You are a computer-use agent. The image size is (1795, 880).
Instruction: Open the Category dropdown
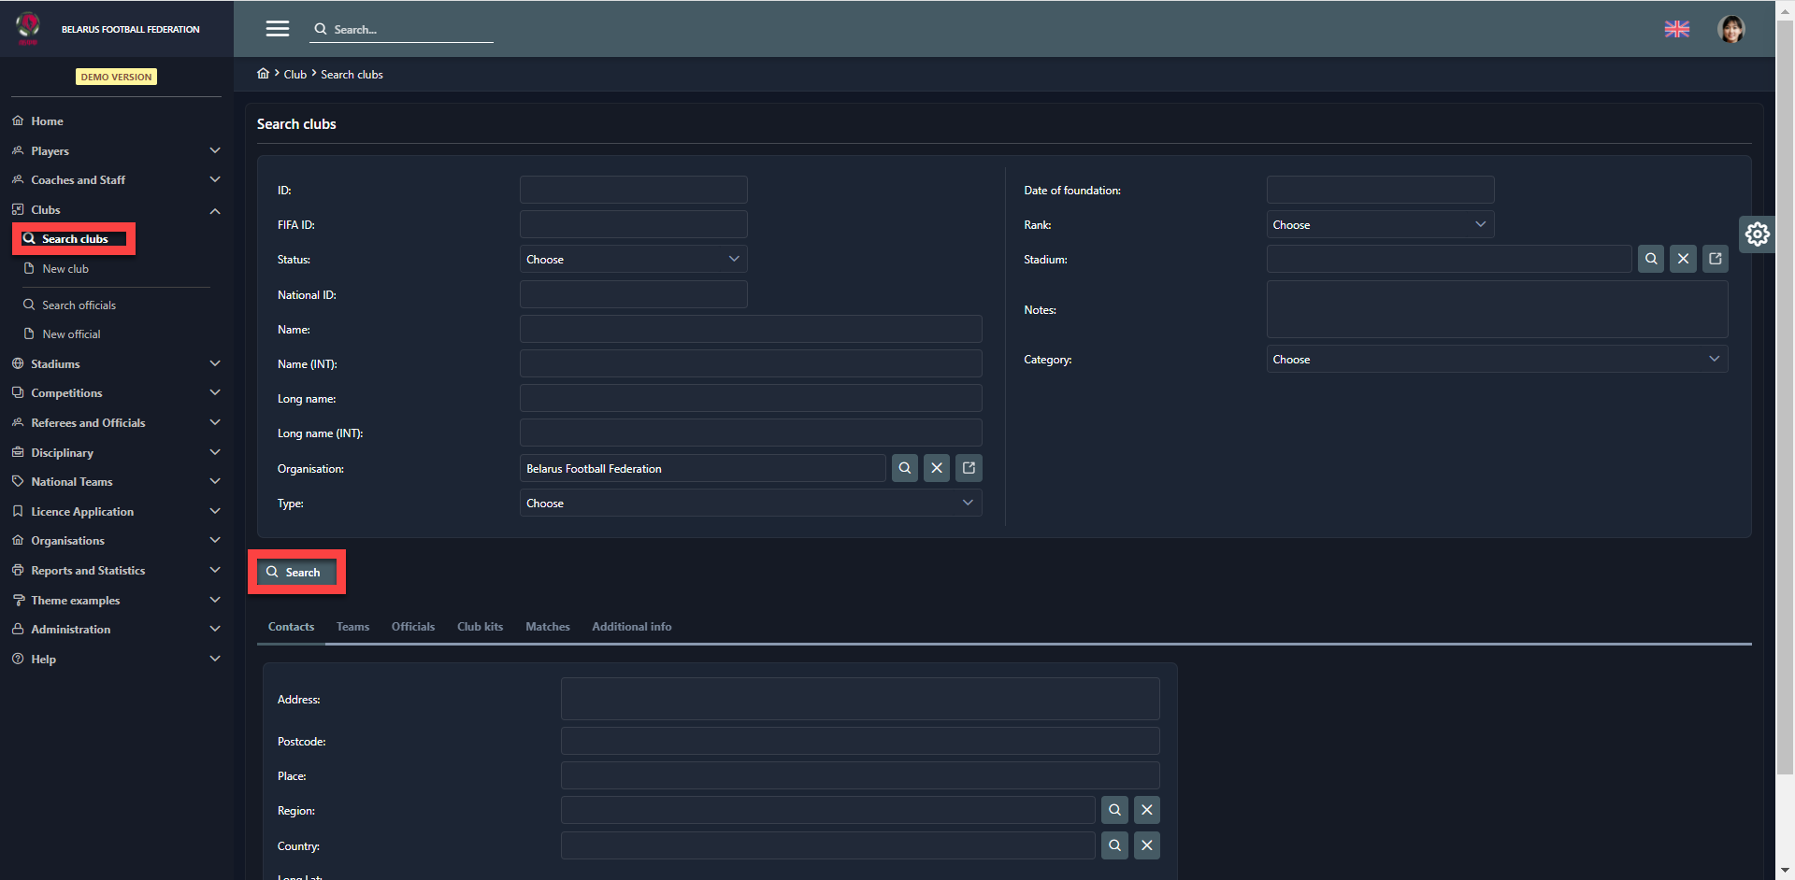pos(1496,360)
